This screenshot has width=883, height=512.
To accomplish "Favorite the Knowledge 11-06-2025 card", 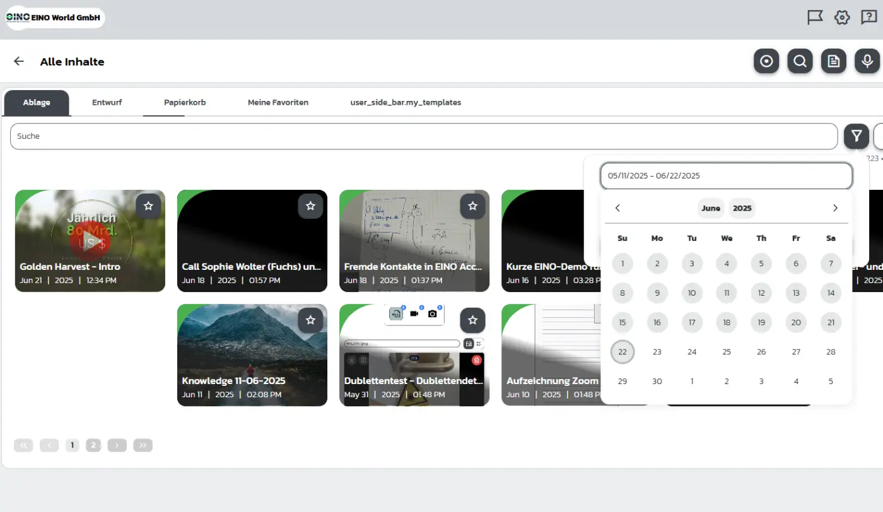I will click(310, 320).
